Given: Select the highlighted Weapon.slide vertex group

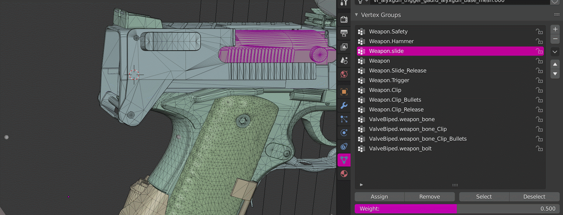Looking at the screenshot, I should pyautogui.click(x=450, y=51).
